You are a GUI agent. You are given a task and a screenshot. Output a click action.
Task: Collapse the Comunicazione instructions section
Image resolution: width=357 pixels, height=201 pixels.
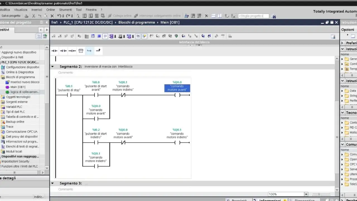342,144
